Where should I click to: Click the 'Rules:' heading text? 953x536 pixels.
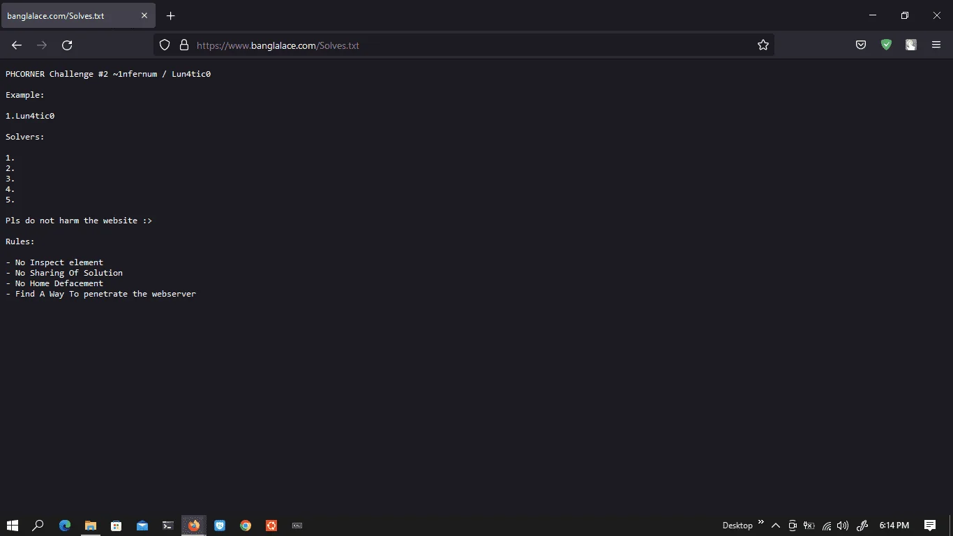point(20,241)
